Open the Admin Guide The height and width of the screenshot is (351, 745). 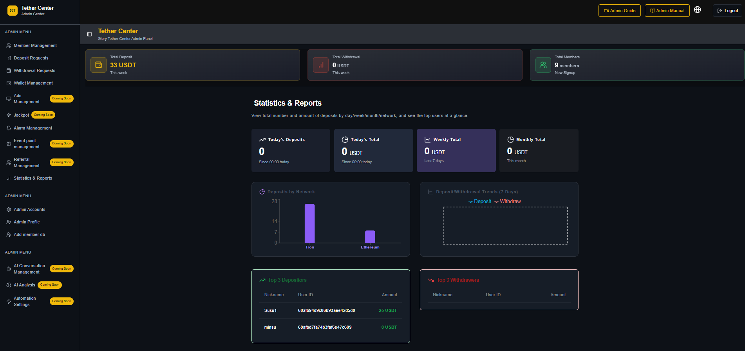tap(619, 11)
